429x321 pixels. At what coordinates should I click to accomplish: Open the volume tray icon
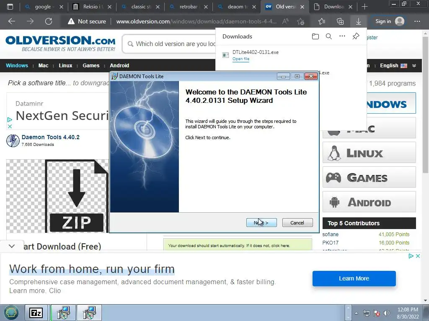[386, 313]
